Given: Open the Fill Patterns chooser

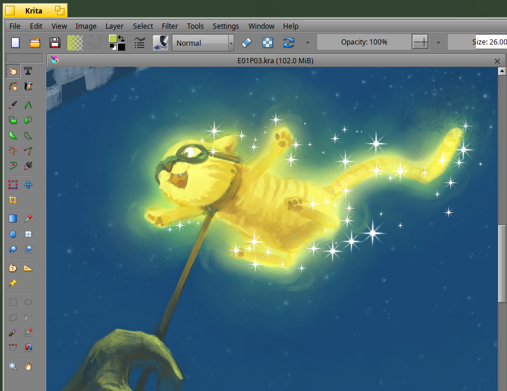Looking at the screenshot, I should 95,43.
